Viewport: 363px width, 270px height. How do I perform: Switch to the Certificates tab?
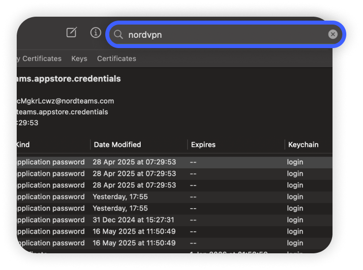(117, 58)
